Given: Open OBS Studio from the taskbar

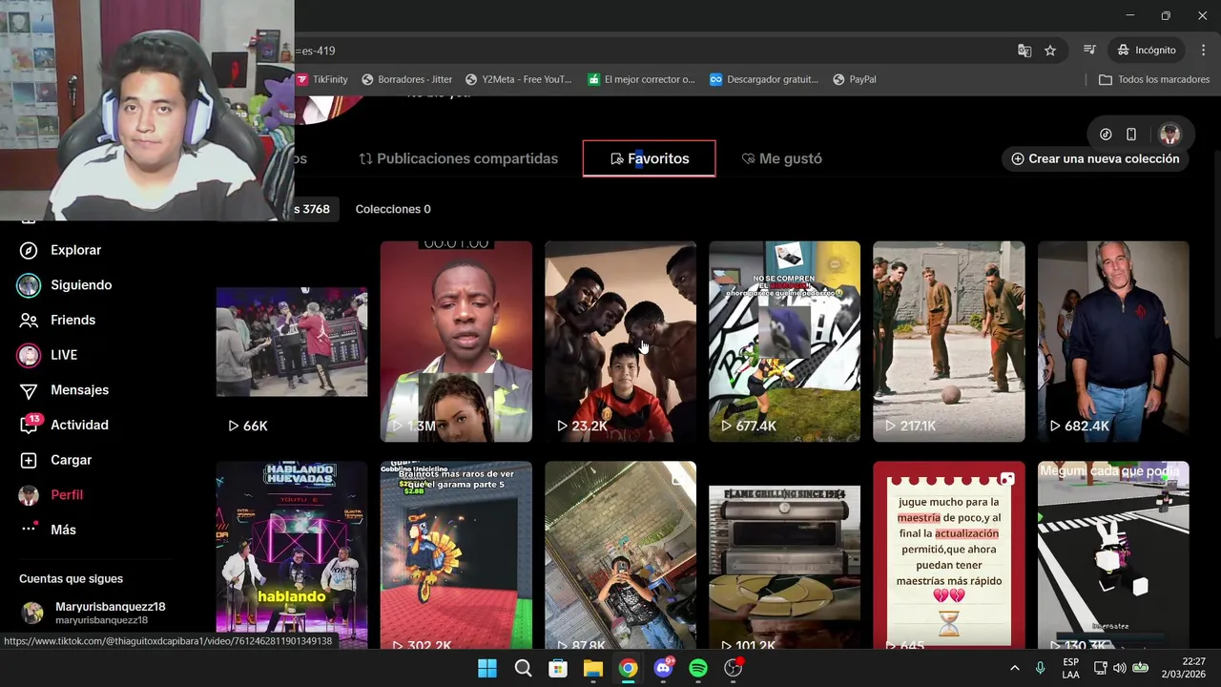Looking at the screenshot, I should point(734,668).
